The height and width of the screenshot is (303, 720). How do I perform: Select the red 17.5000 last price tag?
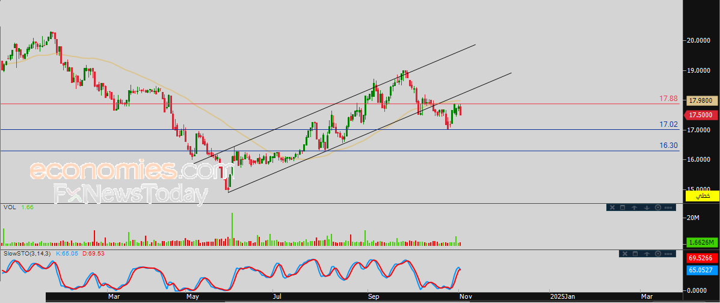700,115
